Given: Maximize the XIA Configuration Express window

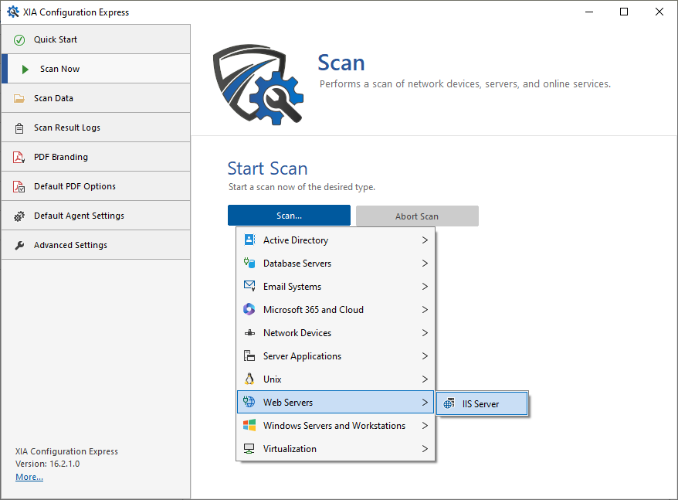Looking at the screenshot, I should [624, 12].
